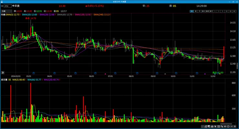Click the blue circle marker near 06/03
239x129 pixels.
[x=95, y=73]
